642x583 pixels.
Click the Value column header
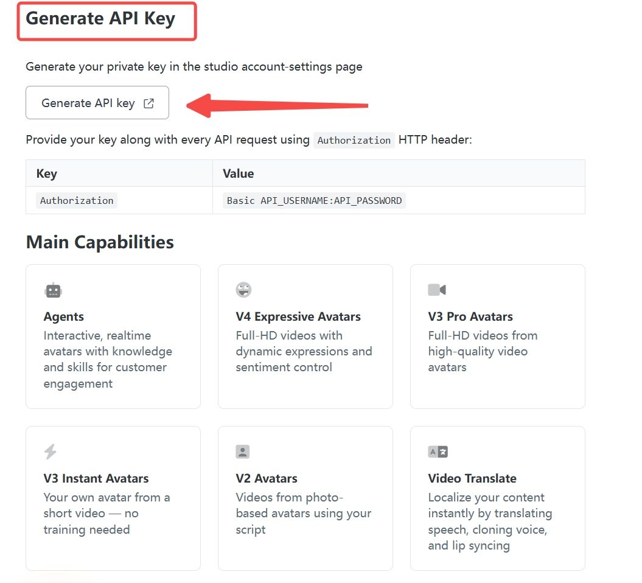click(239, 173)
